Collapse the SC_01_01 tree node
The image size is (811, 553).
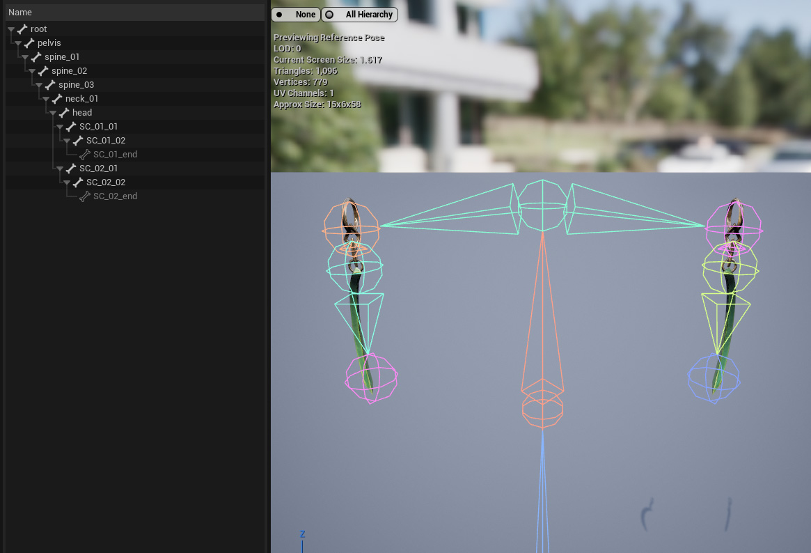coord(60,127)
